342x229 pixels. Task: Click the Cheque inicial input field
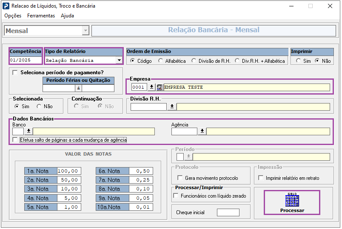[228, 212]
